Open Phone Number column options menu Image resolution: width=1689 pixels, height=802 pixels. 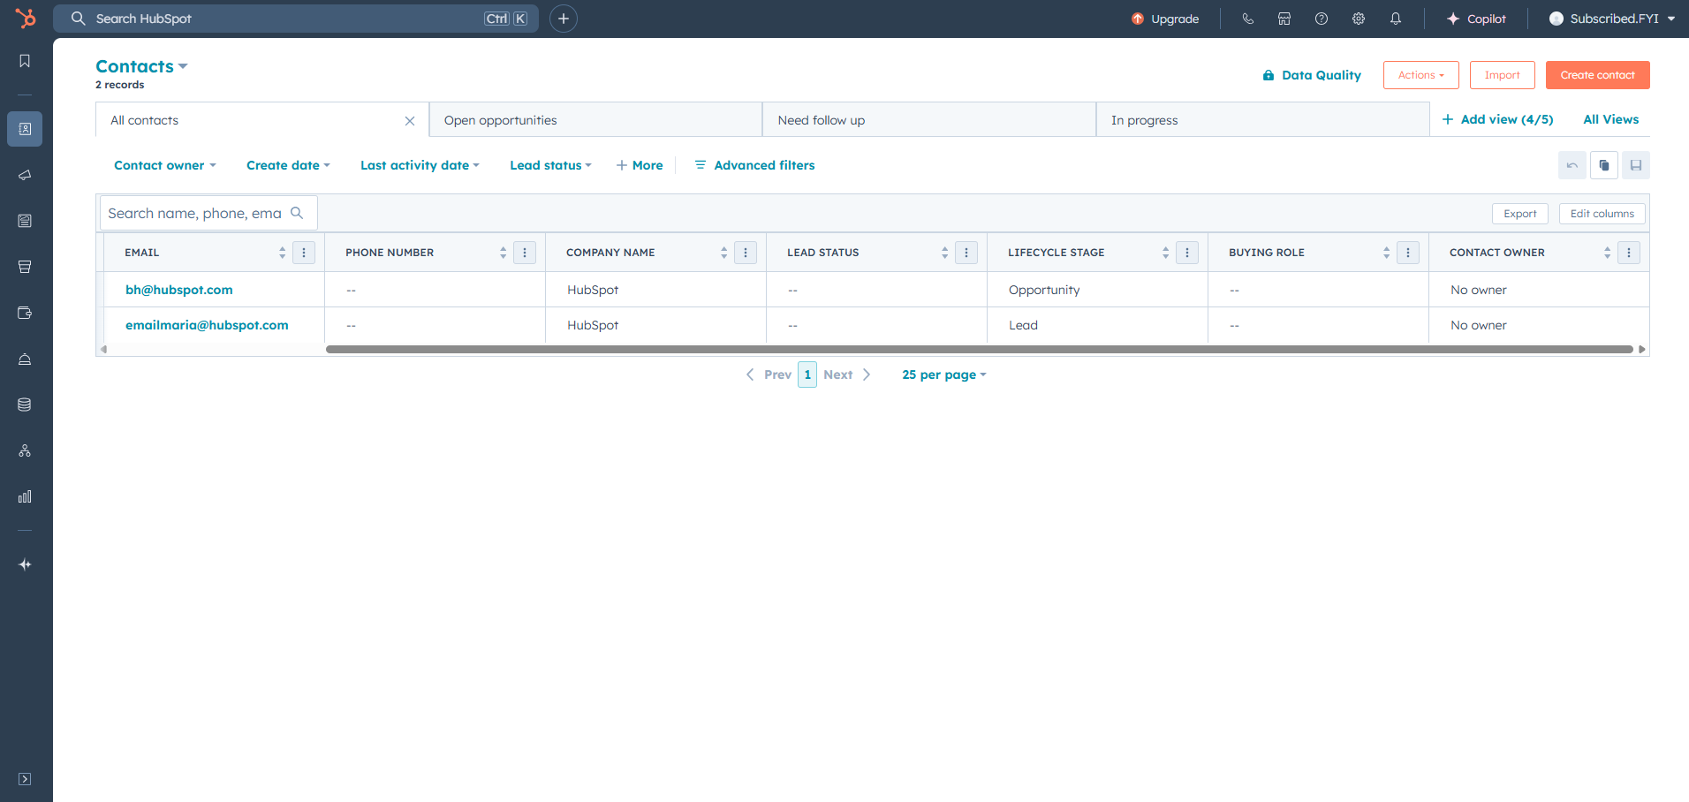(525, 253)
